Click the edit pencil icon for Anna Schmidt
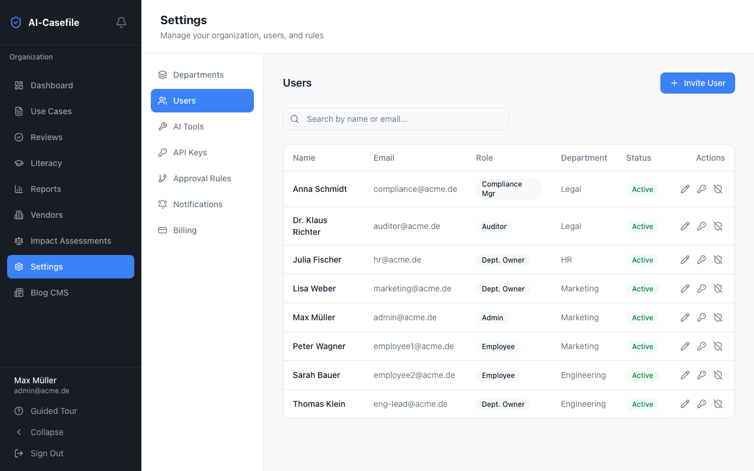 pos(685,189)
